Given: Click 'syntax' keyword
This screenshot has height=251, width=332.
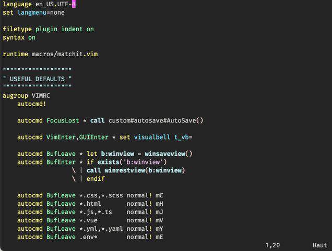Looking at the screenshot, I should (14, 37).
